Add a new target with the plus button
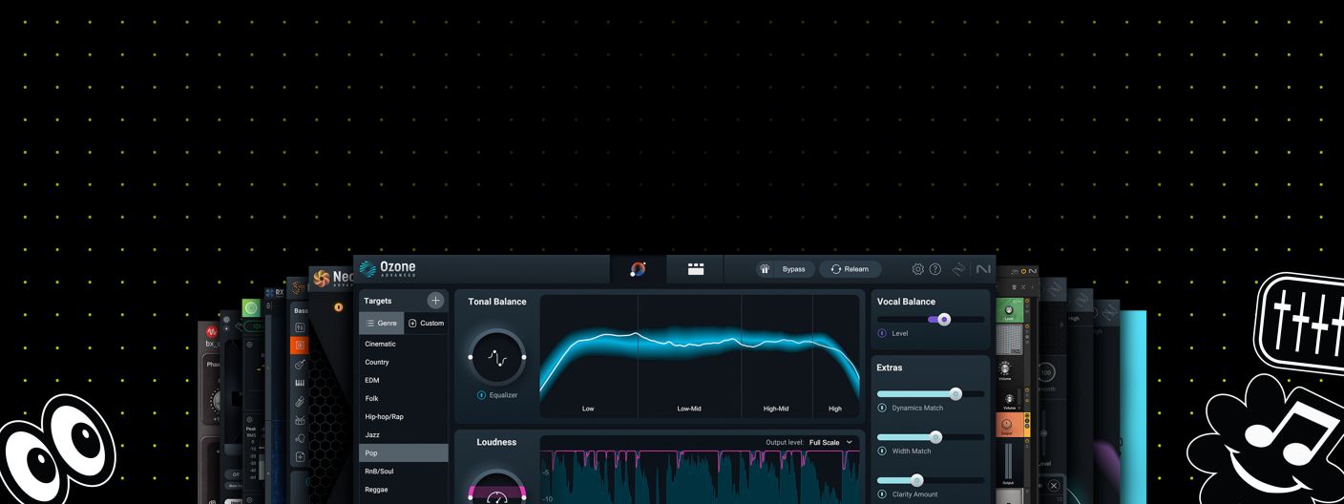 point(435,301)
